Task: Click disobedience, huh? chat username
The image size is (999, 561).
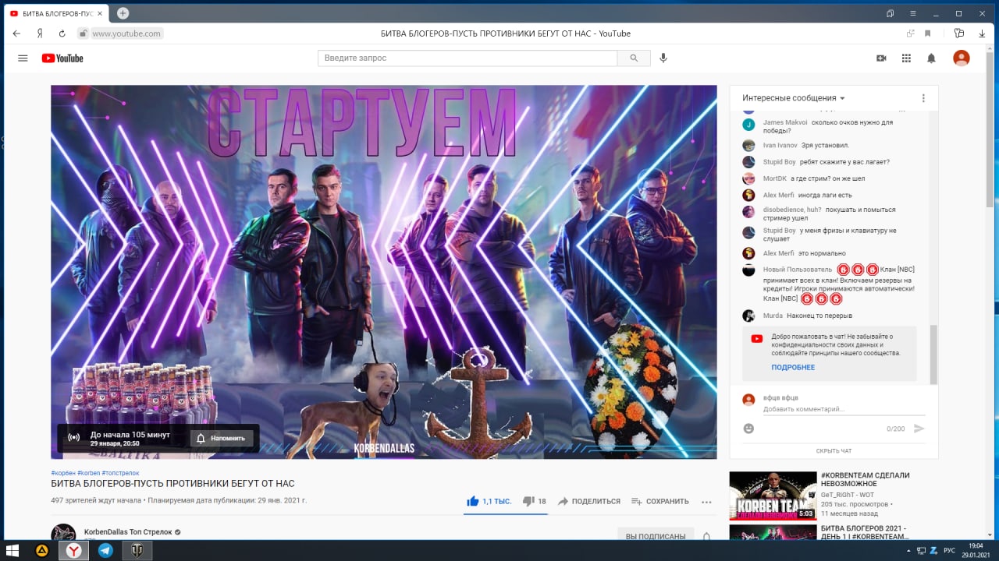Action: pyautogui.click(x=792, y=210)
